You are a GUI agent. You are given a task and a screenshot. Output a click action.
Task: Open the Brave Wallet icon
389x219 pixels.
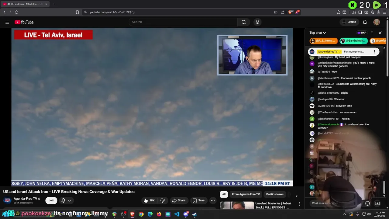366,12
